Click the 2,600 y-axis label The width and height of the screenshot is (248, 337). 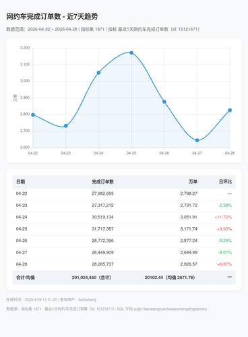25,148
